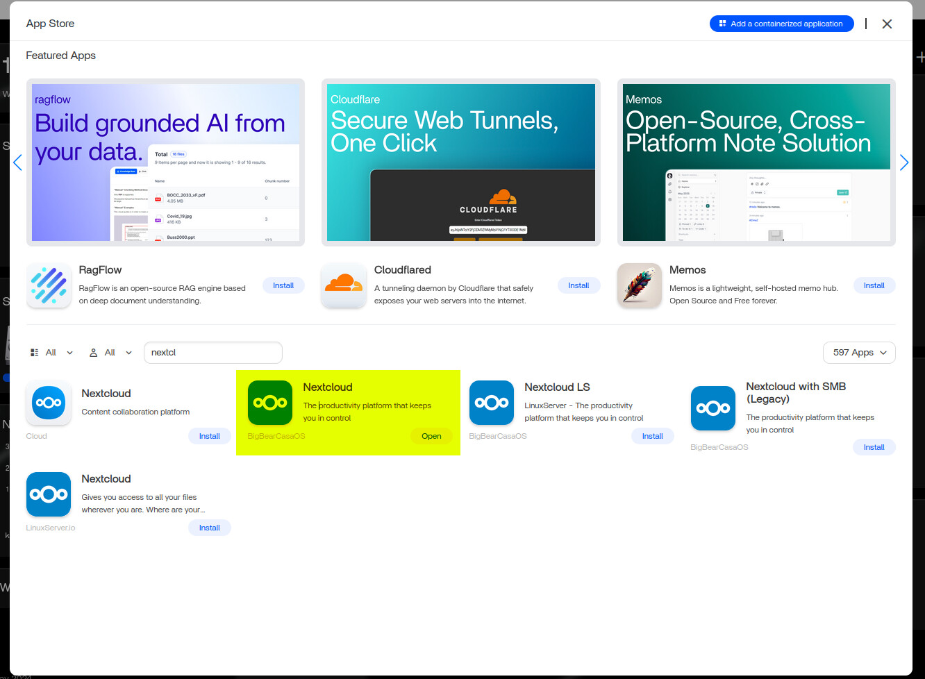Click the Cloudflared cloud icon
The width and height of the screenshot is (925, 679).
tap(344, 285)
